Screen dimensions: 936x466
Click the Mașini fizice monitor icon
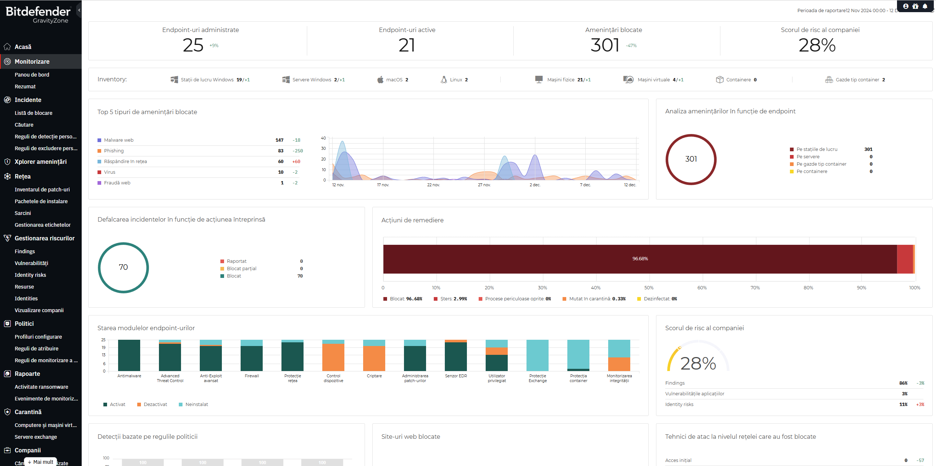(x=539, y=80)
